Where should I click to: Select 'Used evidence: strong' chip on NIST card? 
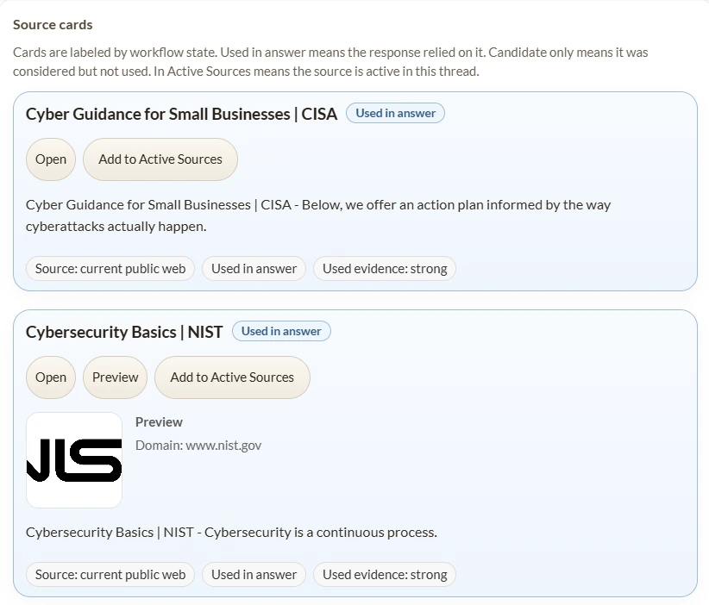click(385, 575)
